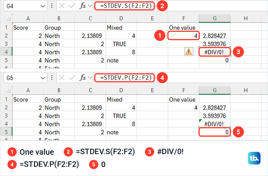Click the Enter checkmark icon beside G4 formula bar
The width and height of the screenshot is (268, 176).
tap(72, 6)
